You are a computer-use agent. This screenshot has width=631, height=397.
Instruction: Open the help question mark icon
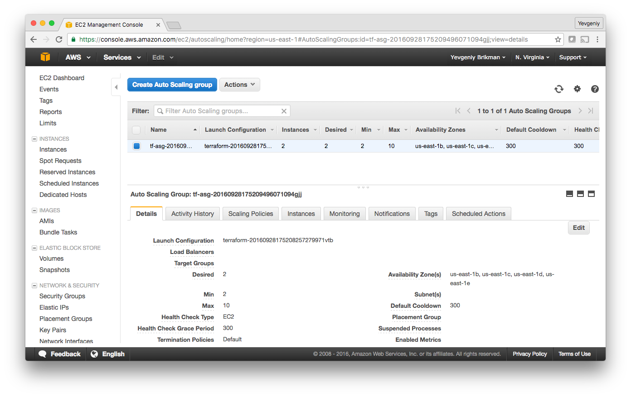point(595,89)
